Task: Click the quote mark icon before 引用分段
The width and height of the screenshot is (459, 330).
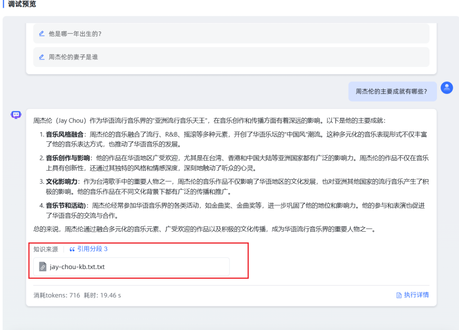Action: pyautogui.click(x=72, y=249)
